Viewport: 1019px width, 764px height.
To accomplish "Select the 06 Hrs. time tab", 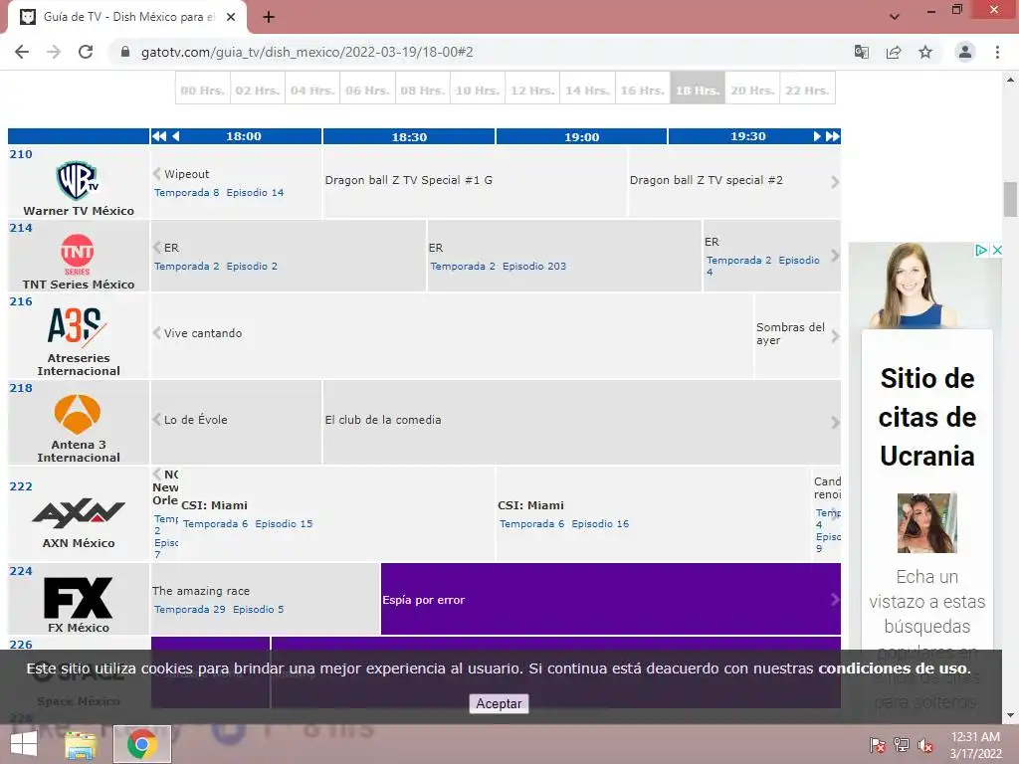I will [x=367, y=90].
